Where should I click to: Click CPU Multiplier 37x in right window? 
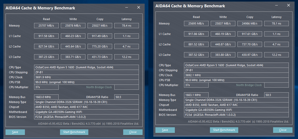[196, 85]
